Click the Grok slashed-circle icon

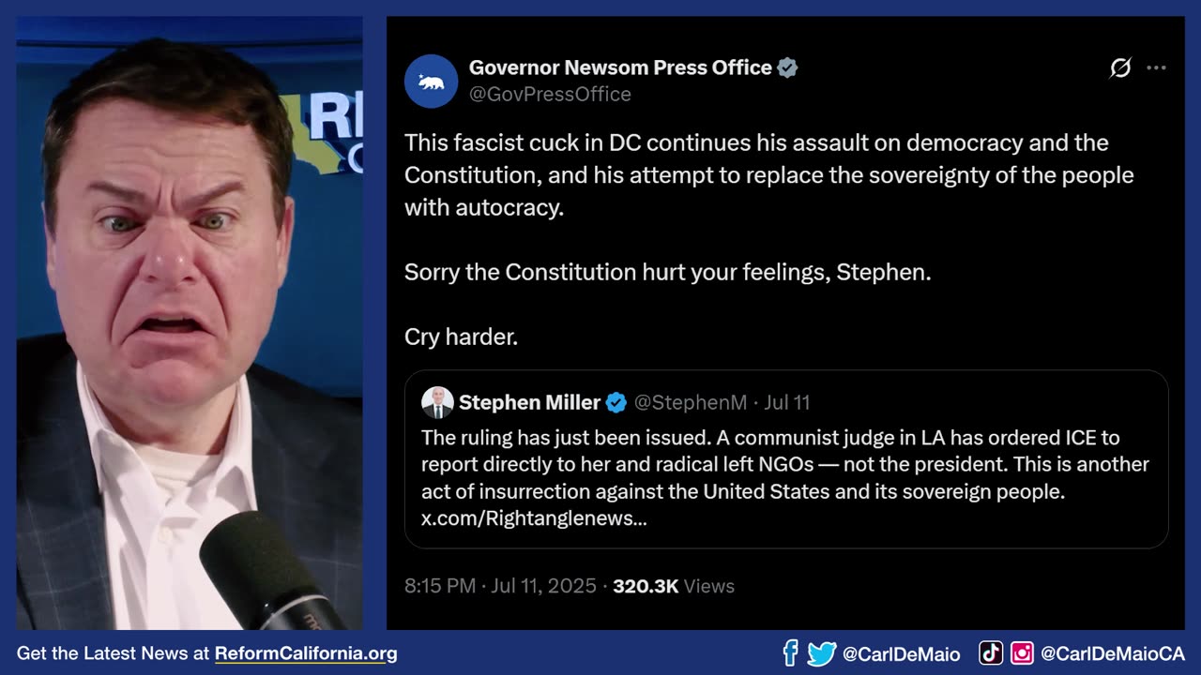coord(1120,67)
